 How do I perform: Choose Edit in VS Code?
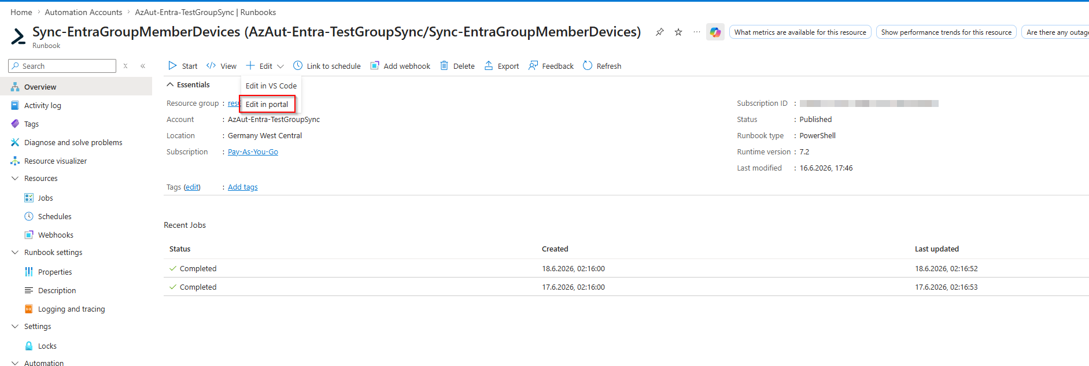tap(271, 86)
